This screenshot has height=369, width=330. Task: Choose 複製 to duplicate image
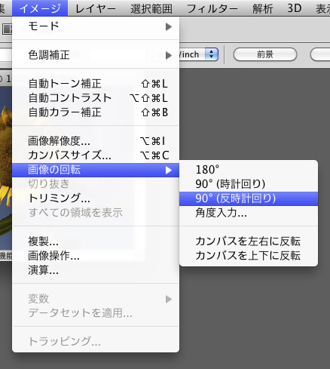[96, 241]
